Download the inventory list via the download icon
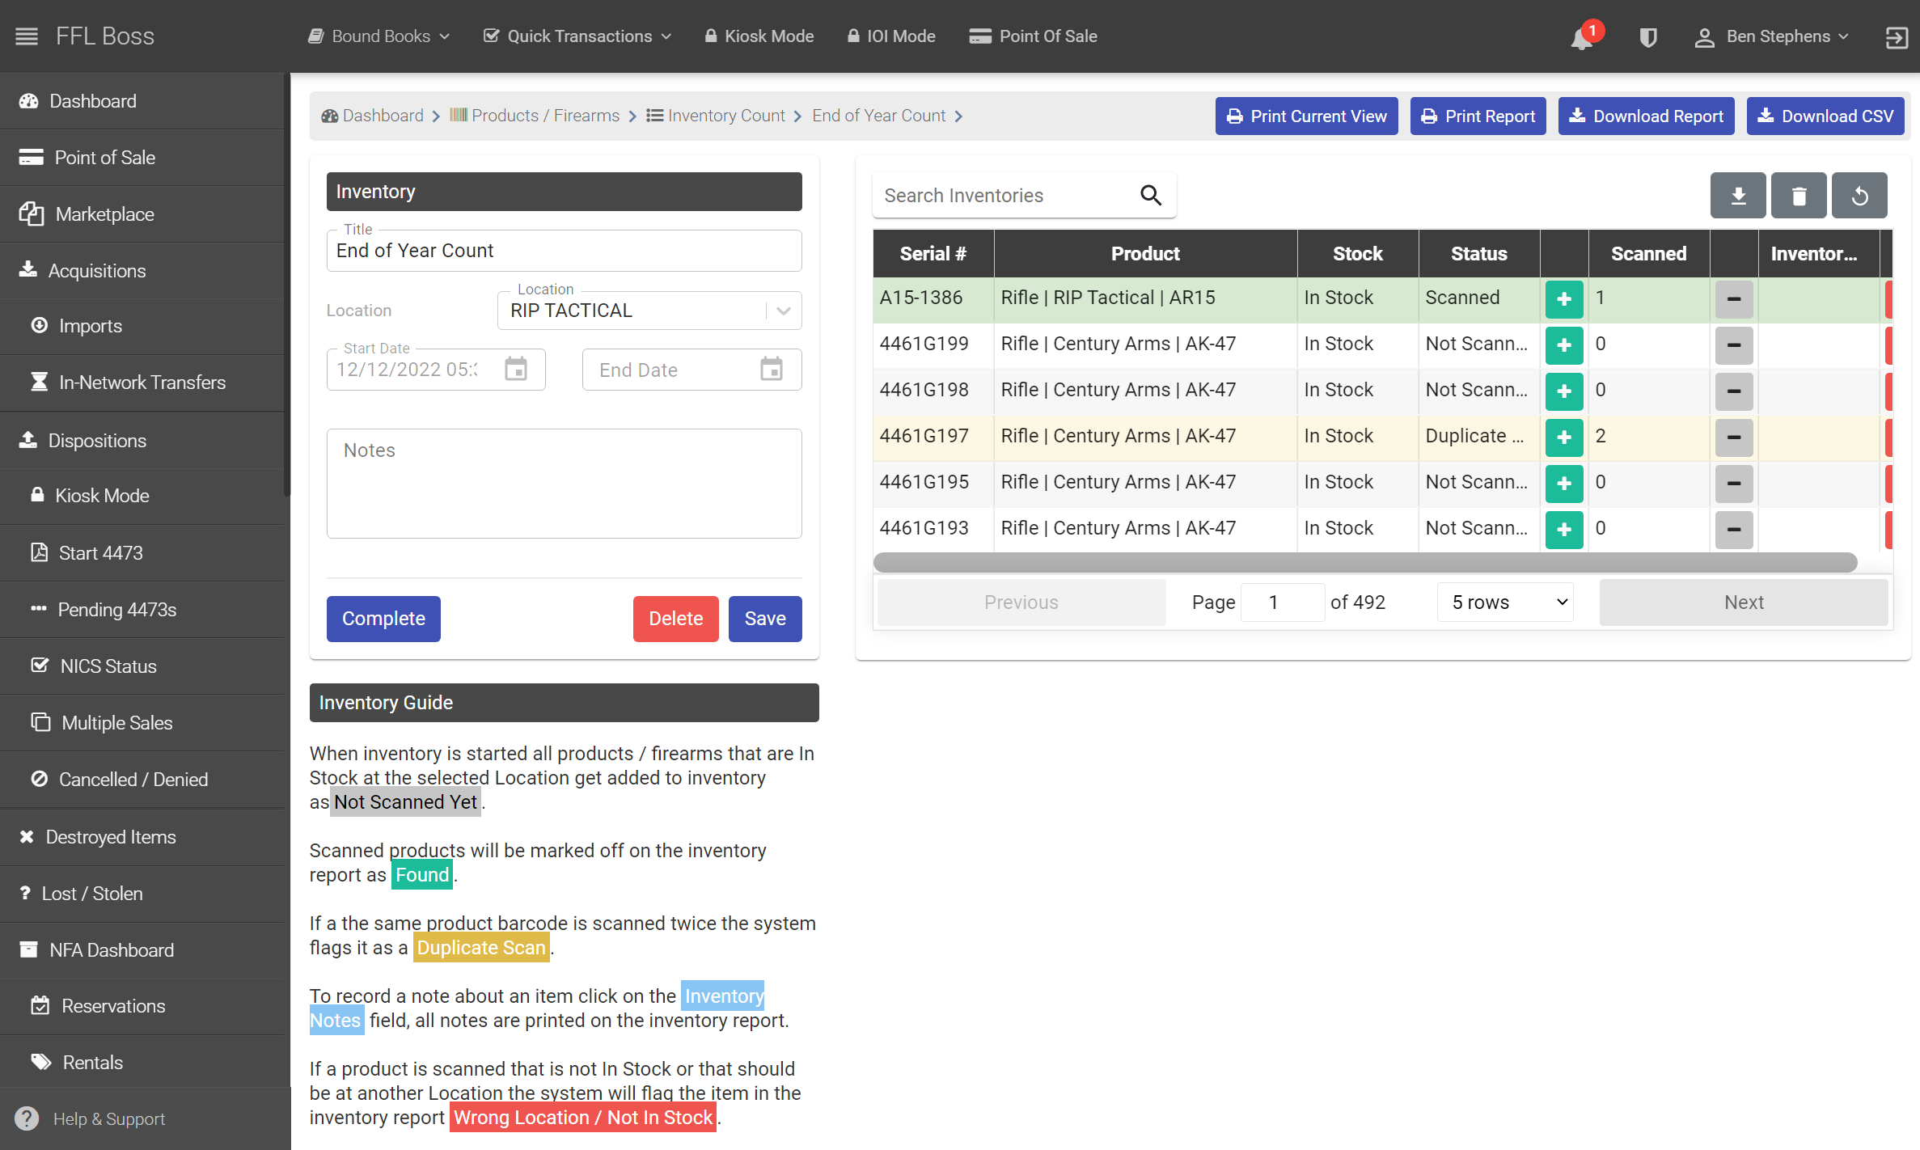1920x1150 pixels. [1738, 195]
